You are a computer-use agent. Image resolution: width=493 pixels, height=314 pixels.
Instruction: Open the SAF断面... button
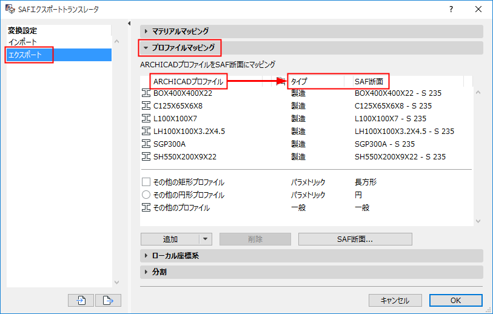[x=355, y=239]
